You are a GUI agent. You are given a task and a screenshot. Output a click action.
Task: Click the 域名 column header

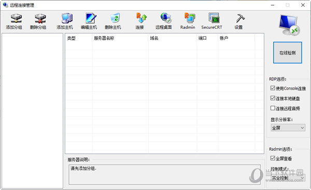(x=173, y=38)
